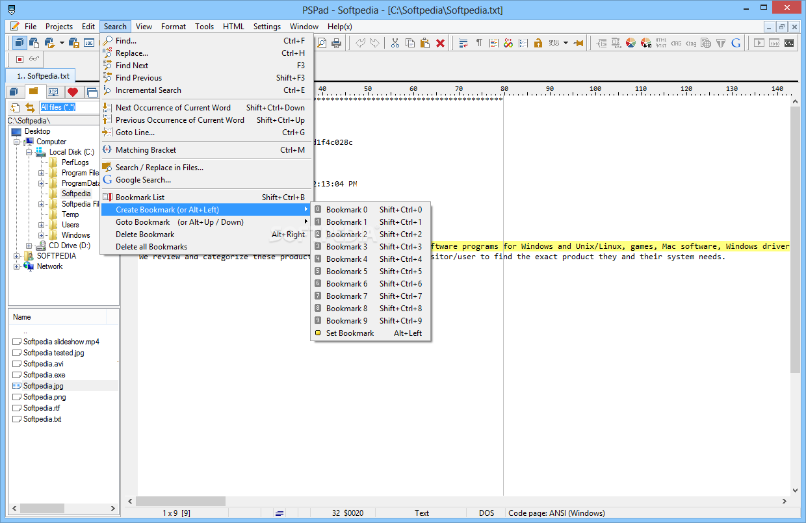Click the run play toolbar icon
Screen dimensions: 806x523
pyautogui.click(x=759, y=43)
